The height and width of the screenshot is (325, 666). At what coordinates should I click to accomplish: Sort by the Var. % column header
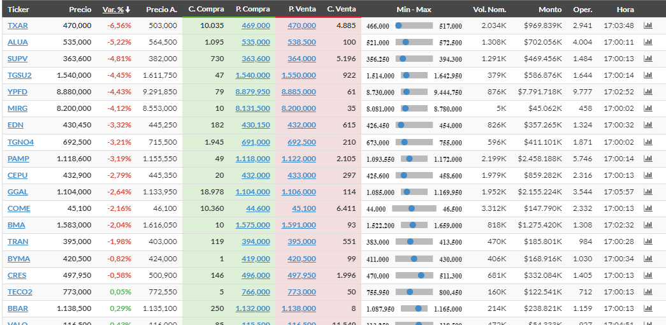[x=117, y=10]
